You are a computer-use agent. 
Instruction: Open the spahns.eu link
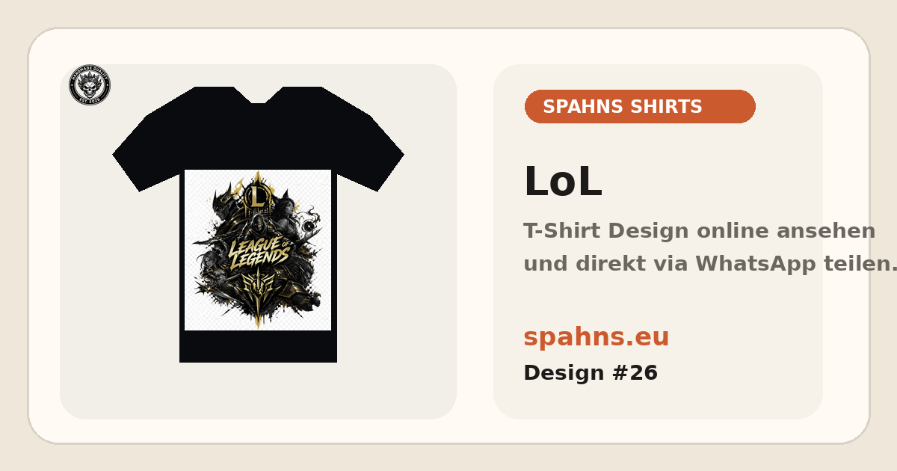(596, 337)
